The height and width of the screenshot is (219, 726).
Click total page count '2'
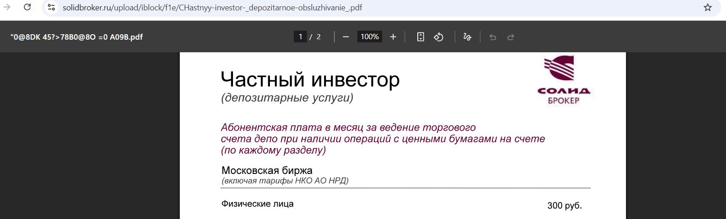pyautogui.click(x=319, y=37)
